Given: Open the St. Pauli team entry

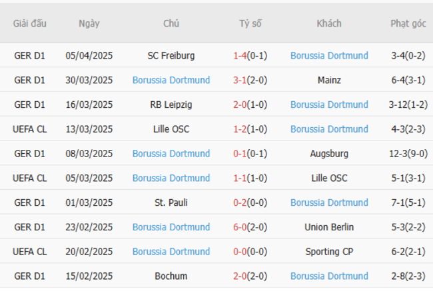Looking at the screenshot, I should pos(171,202).
